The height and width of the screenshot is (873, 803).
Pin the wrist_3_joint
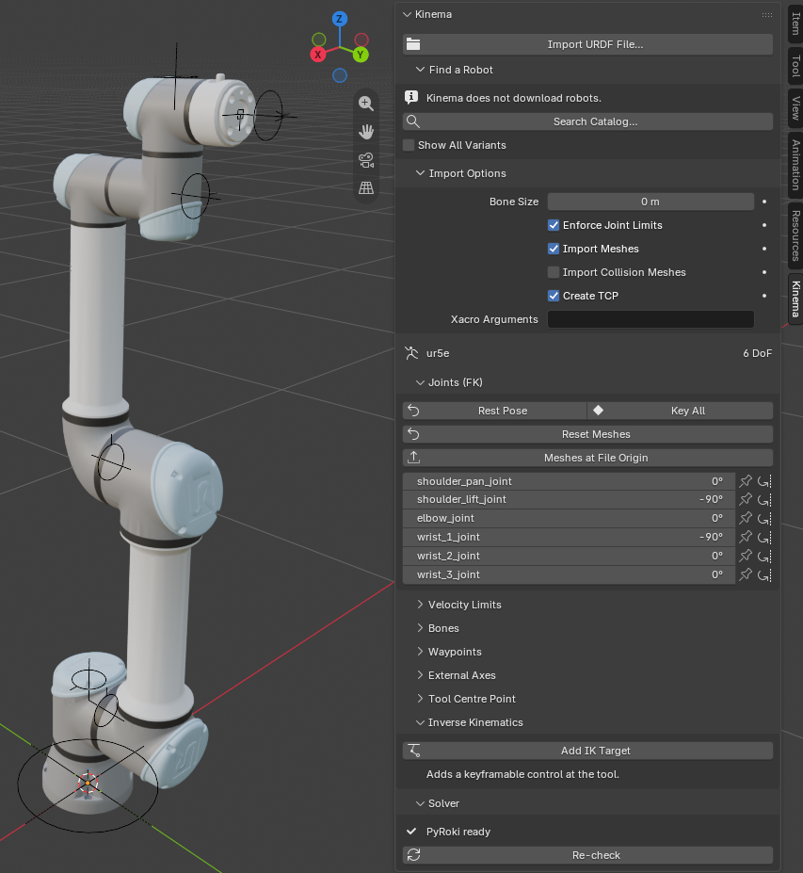pyautogui.click(x=746, y=574)
